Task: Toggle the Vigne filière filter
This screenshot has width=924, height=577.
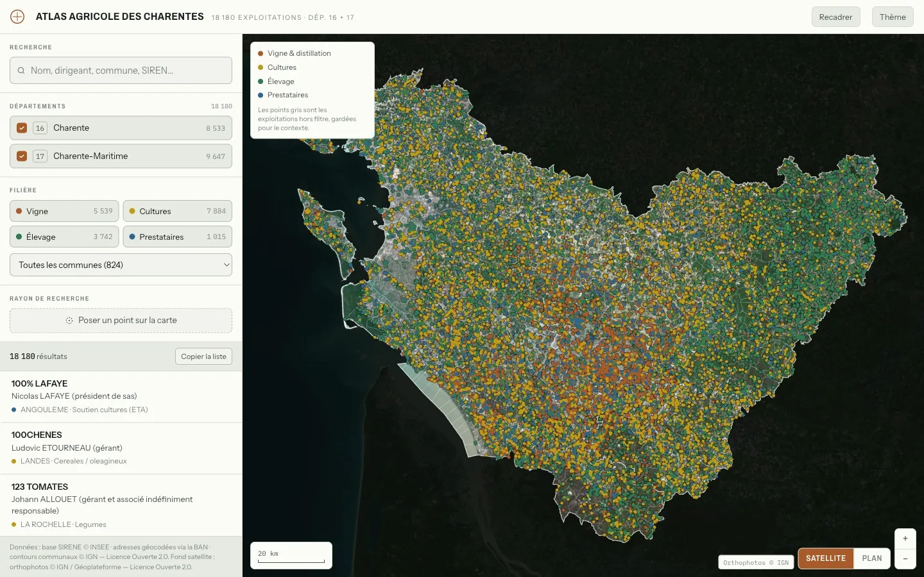Action: [x=64, y=211]
